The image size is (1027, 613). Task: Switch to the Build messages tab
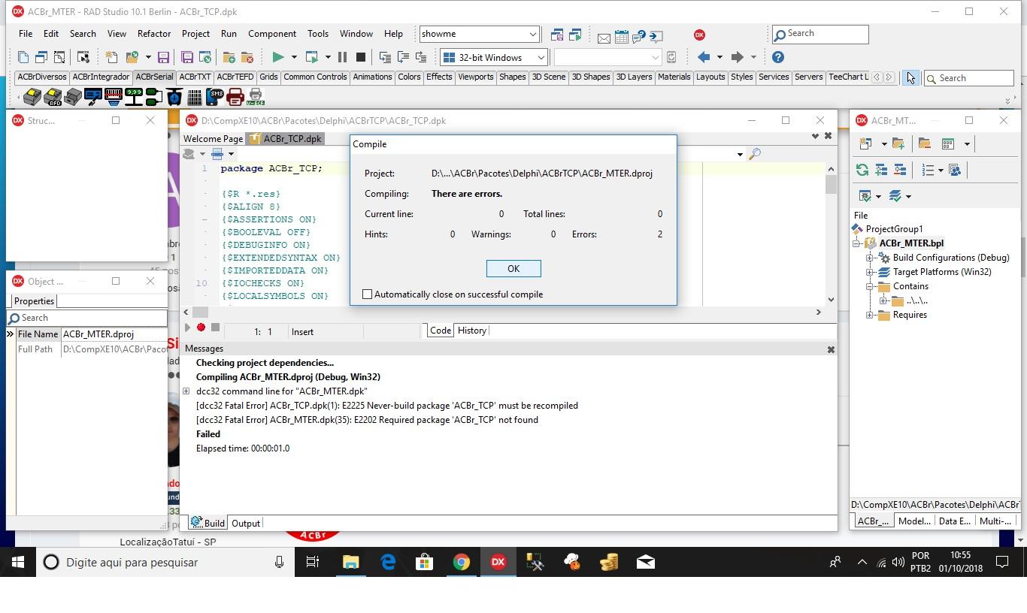point(208,524)
